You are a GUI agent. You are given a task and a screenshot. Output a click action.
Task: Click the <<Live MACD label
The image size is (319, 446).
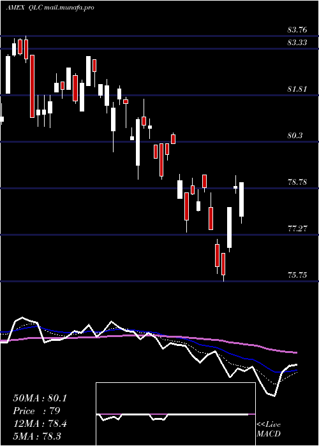point(269,429)
